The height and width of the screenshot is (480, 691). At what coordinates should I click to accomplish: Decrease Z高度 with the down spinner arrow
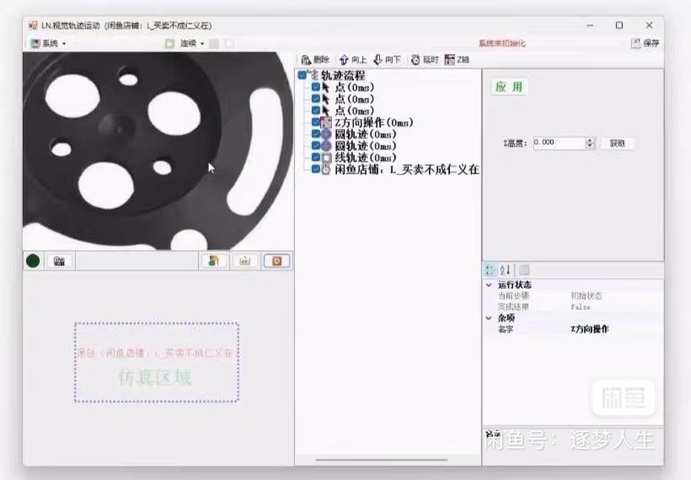[590, 146]
